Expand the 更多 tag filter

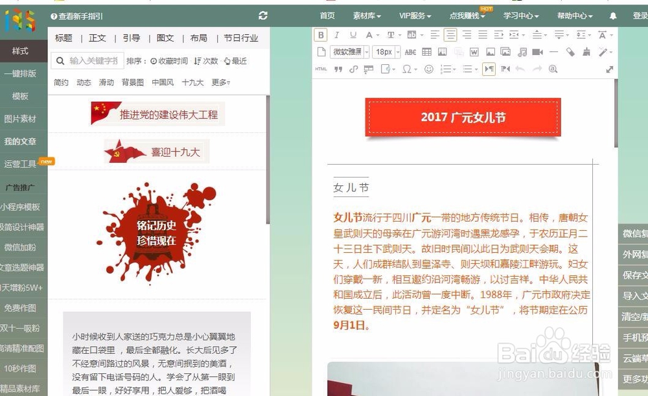click(x=221, y=82)
